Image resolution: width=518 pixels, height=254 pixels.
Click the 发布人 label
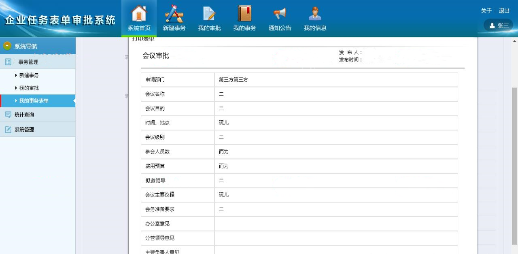coord(350,53)
